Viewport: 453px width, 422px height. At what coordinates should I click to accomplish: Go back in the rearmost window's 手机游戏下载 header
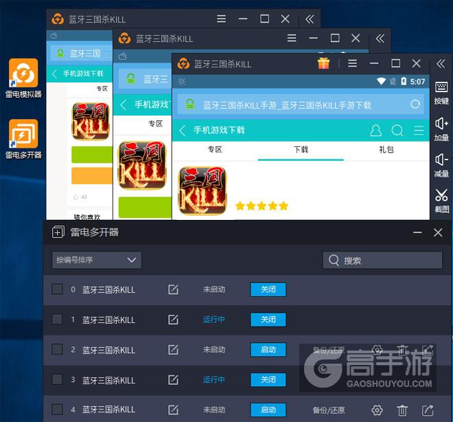coord(54,74)
